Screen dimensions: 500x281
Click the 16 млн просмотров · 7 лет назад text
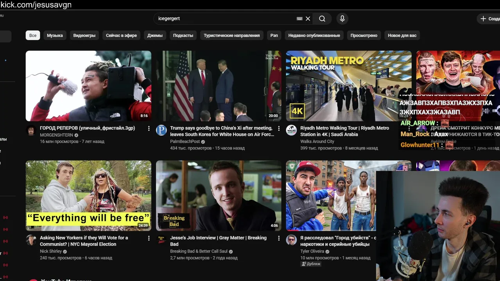(72, 141)
